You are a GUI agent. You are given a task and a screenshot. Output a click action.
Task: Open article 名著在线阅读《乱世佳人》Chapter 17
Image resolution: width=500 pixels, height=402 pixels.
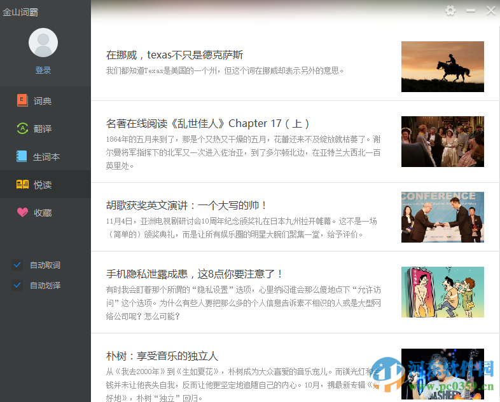coord(207,123)
